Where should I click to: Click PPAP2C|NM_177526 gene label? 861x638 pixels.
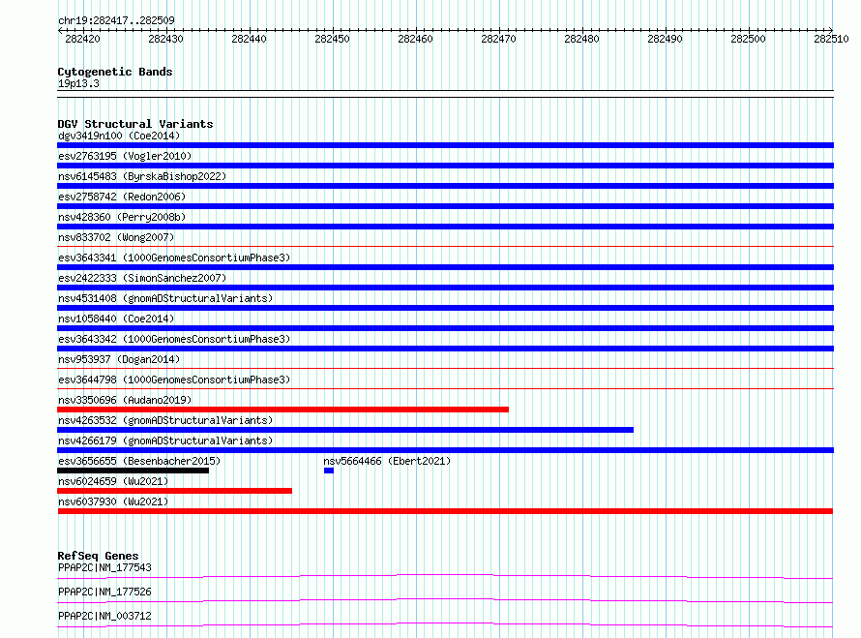pos(104,592)
